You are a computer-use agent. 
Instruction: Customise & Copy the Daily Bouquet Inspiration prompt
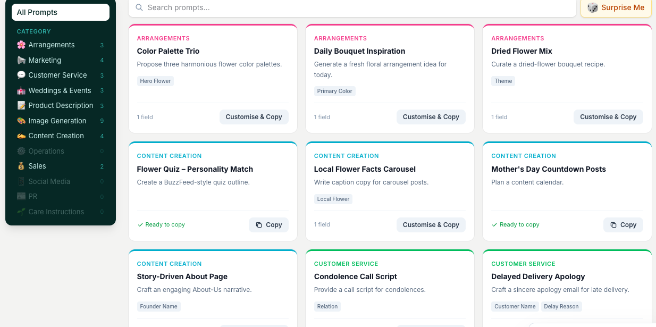(431, 117)
